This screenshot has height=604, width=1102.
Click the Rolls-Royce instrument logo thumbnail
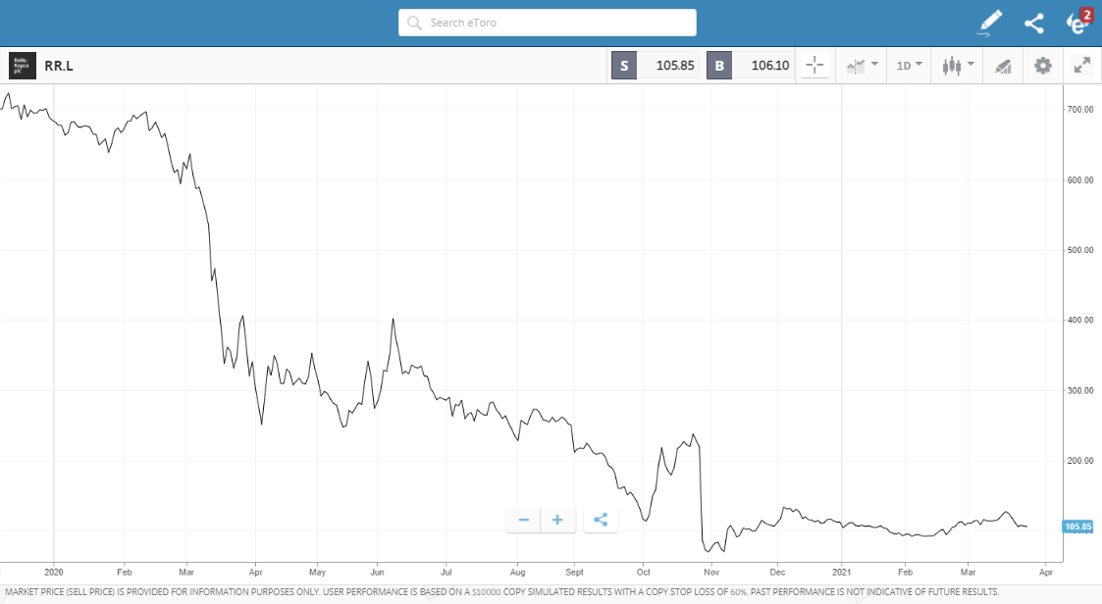tap(23, 66)
